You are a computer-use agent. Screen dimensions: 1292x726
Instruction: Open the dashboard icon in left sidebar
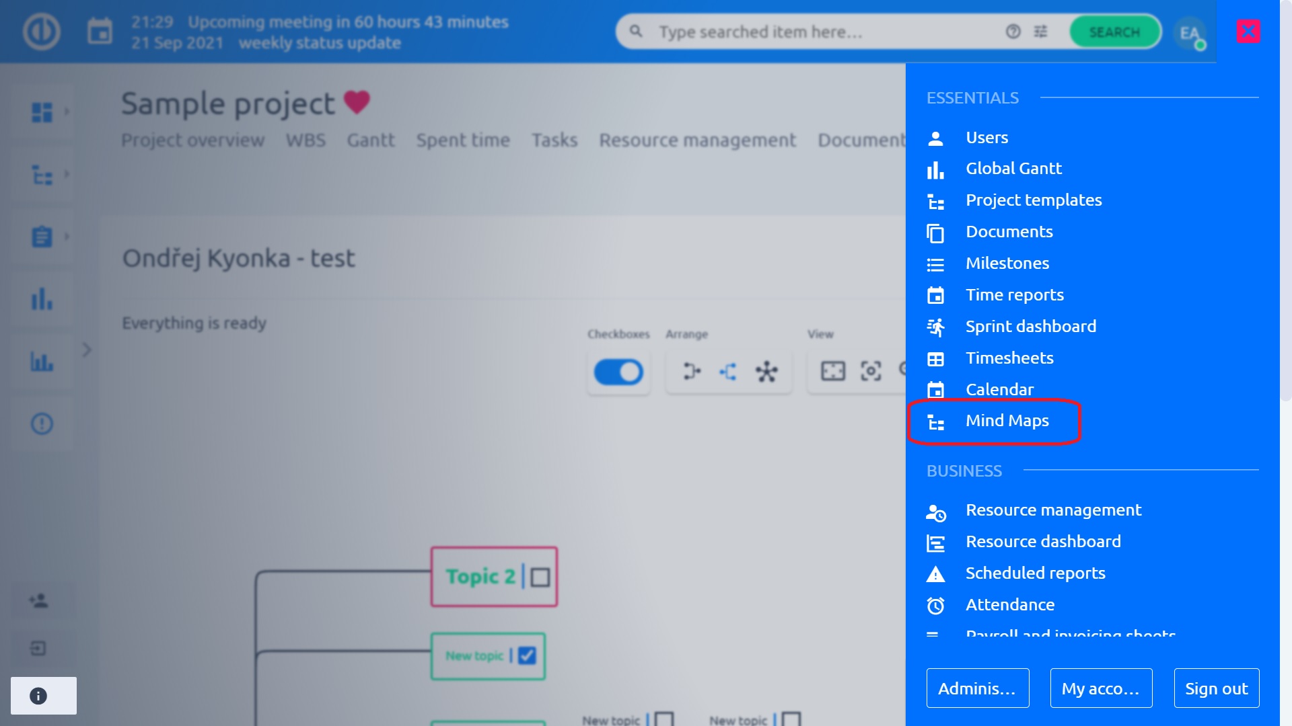click(42, 112)
